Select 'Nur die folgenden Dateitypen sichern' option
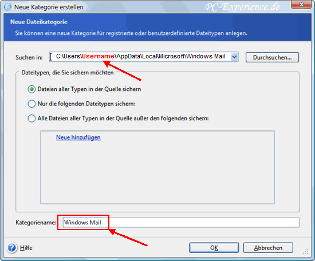 click(x=31, y=104)
